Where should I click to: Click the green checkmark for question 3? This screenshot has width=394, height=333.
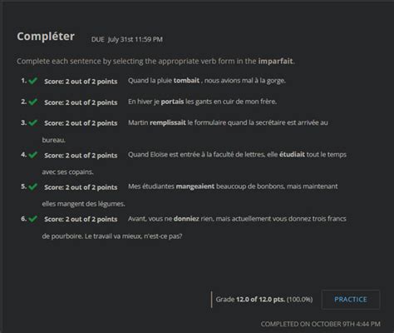(x=33, y=122)
